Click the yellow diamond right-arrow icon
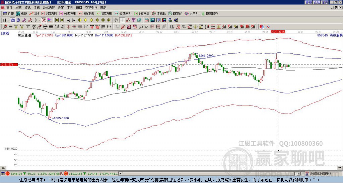Screen dimensions: 343x183 coord(85,20)
